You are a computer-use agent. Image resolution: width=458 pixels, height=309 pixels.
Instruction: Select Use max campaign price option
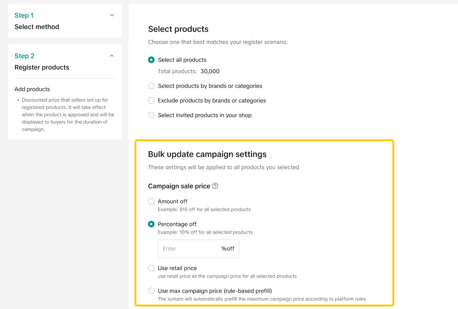[x=151, y=291]
